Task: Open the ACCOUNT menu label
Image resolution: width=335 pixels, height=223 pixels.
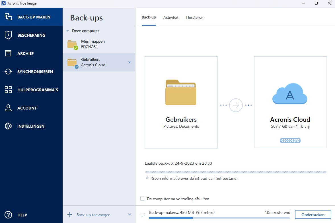Action: pos(27,108)
